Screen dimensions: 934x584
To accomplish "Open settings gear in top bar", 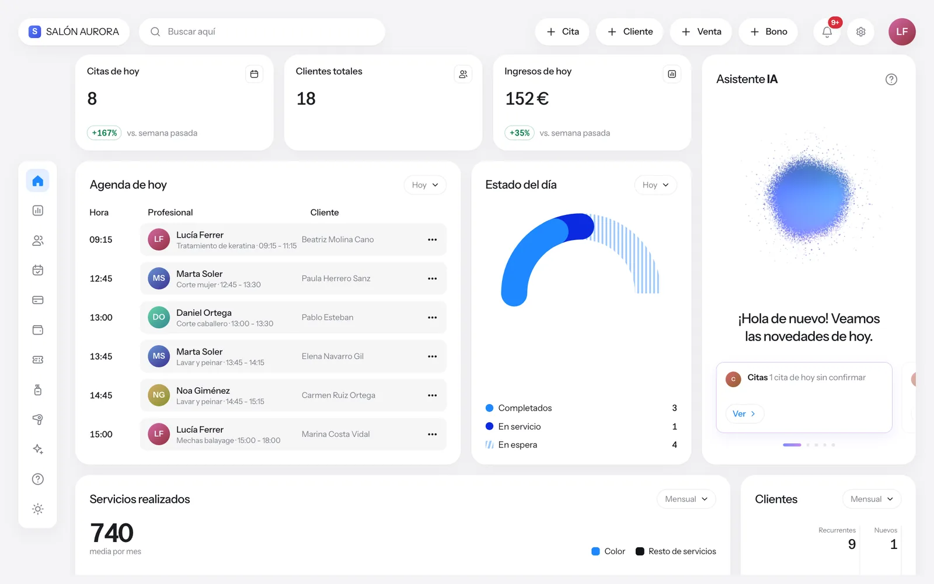I will pos(860,32).
